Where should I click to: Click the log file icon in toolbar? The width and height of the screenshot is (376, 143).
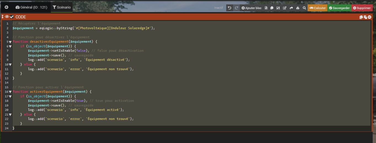pos(266,8)
